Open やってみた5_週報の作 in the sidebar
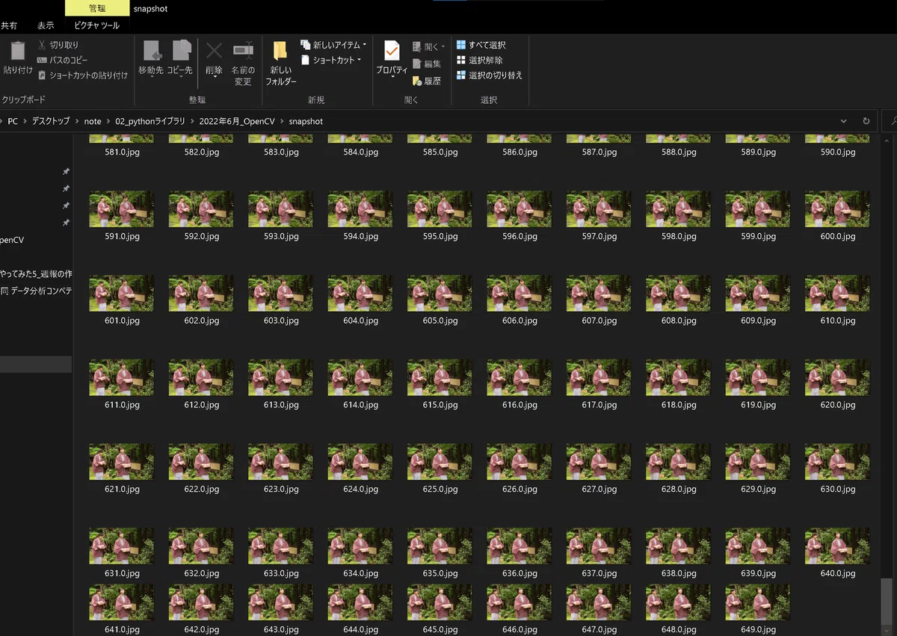This screenshot has width=897, height=636. coord(36,274)
